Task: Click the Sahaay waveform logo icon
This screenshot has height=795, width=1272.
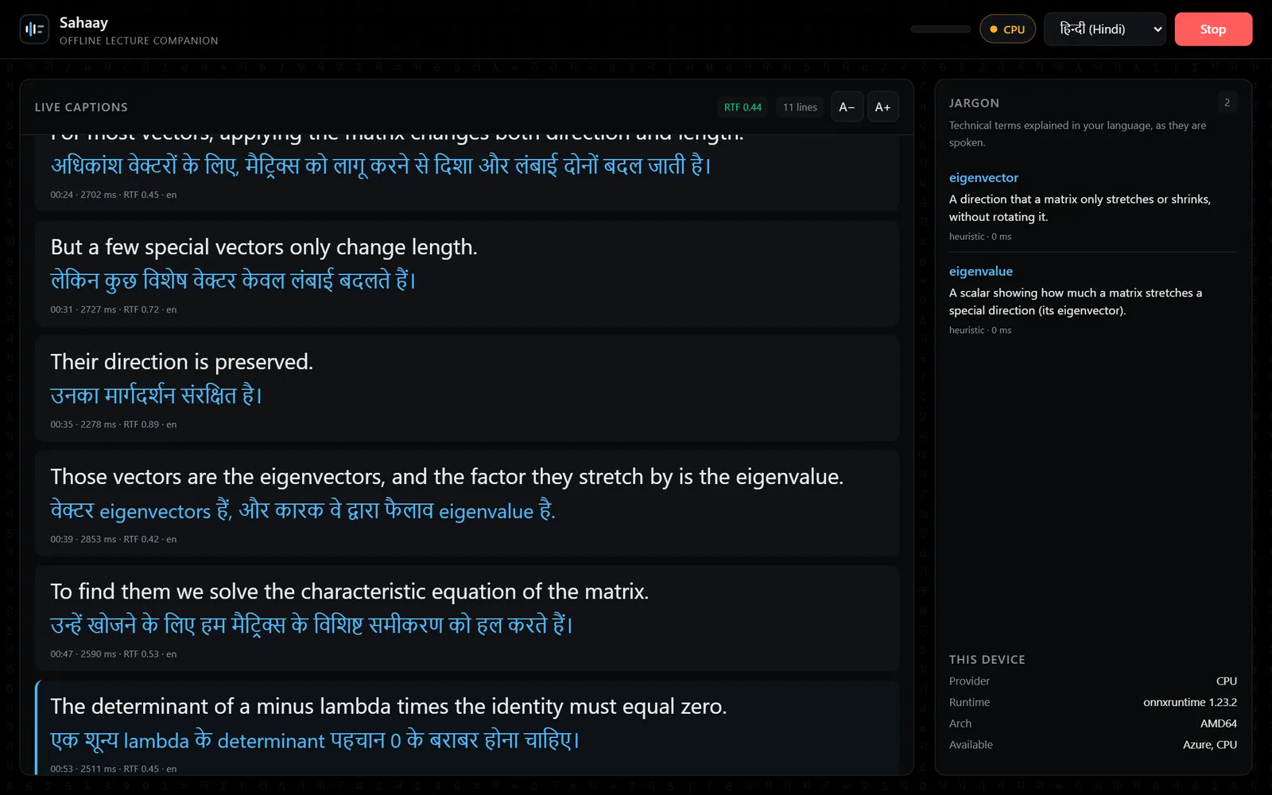Action: [34, 29]
